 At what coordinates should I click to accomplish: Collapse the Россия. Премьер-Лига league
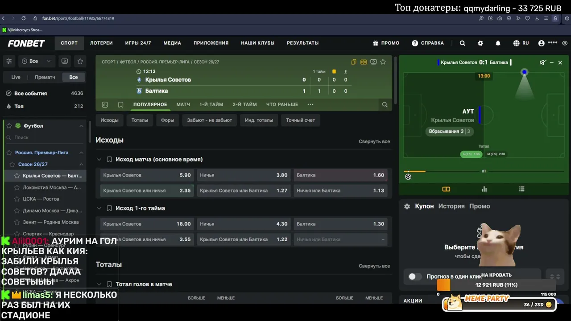pos(81,152)
